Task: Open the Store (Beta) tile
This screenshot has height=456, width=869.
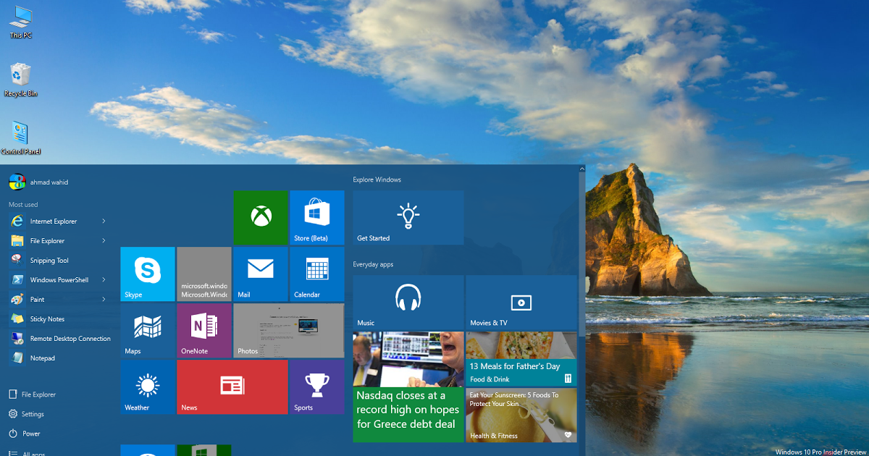Action: [x=317, y=217]
